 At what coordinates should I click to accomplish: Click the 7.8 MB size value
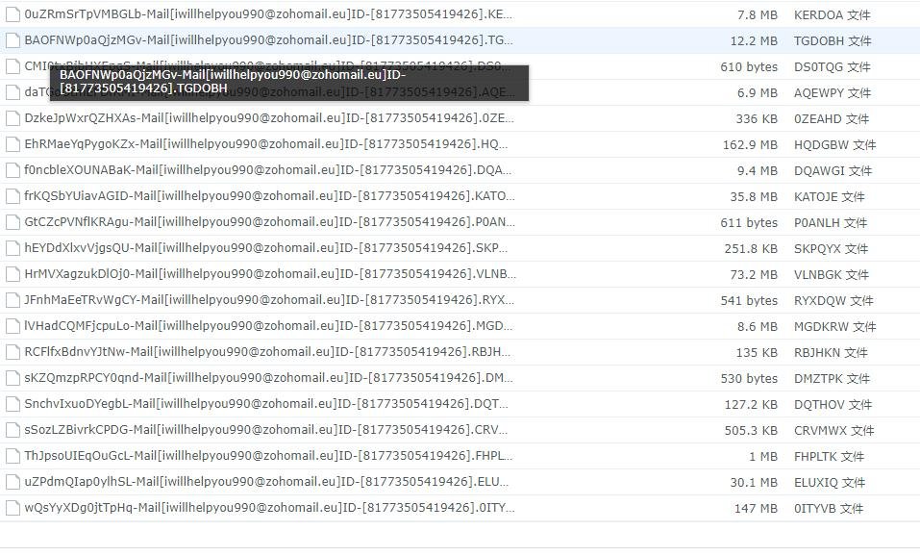click(x=757, y=15)
